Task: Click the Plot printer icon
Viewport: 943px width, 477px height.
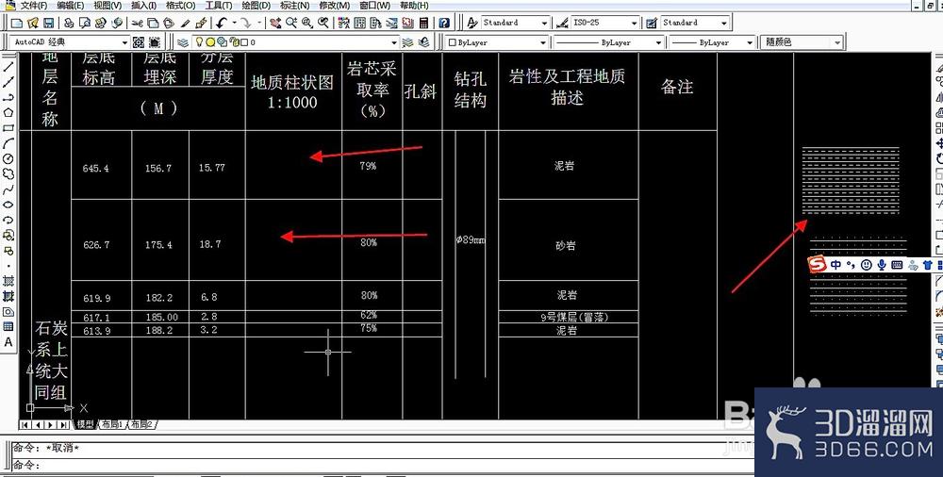Action: click(69, 23)
